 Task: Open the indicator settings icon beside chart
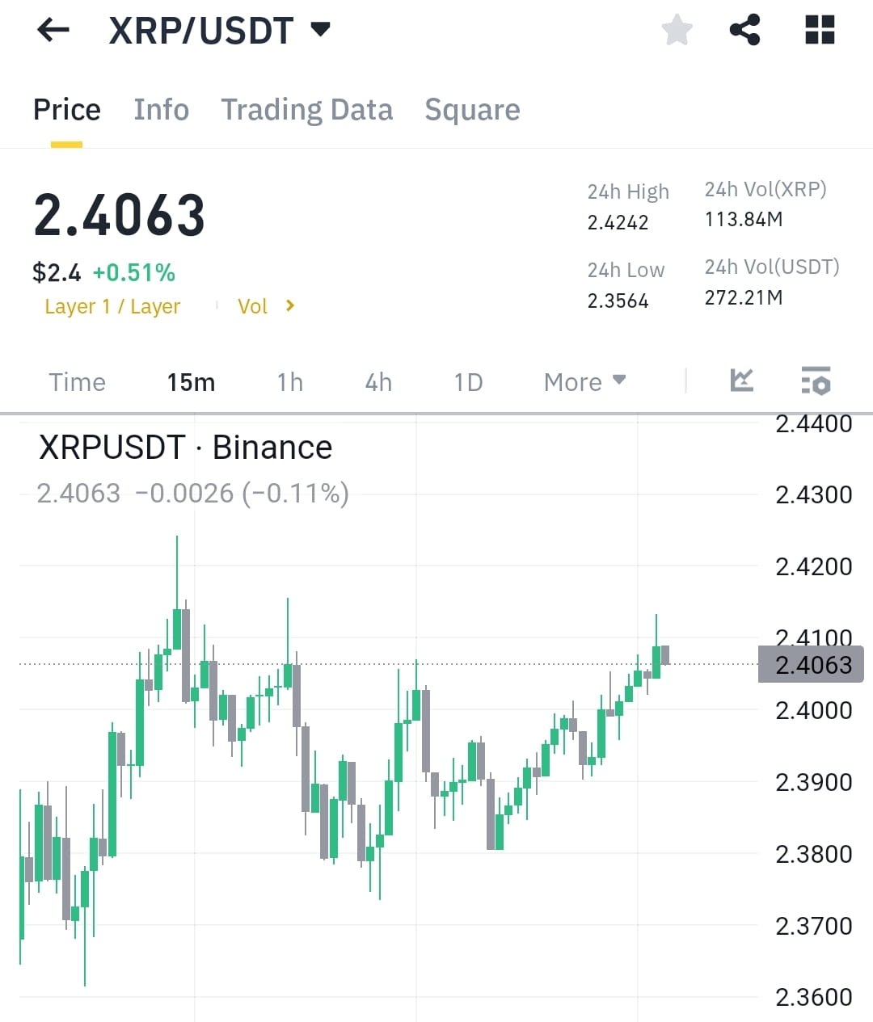tap(816, 381)
